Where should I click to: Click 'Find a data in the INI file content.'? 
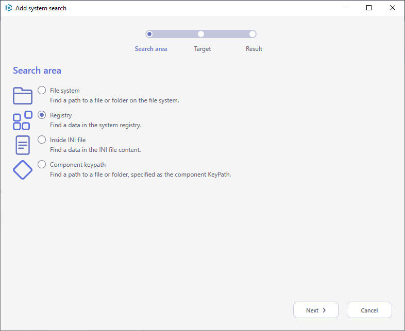point(95,150)
